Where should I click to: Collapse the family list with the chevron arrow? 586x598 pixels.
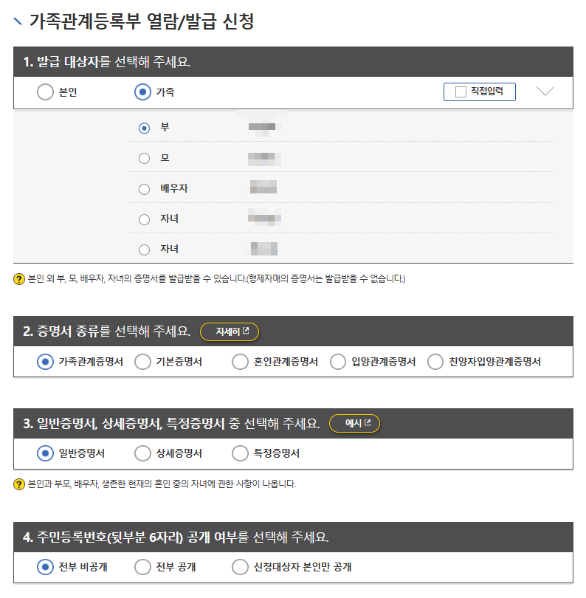click(545, 92)
